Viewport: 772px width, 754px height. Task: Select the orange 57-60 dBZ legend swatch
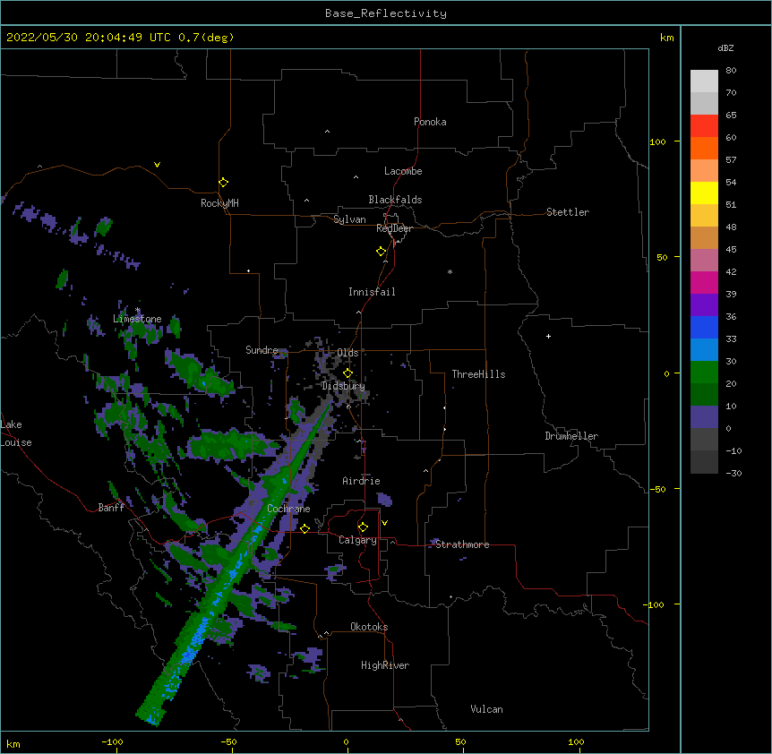pyautogui.click(x=704, y=148)
